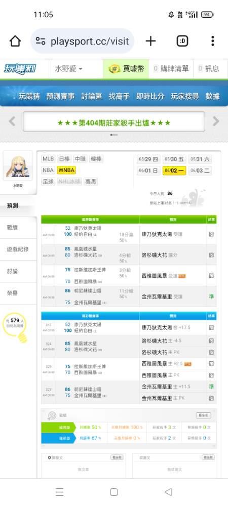This screenshot has width=228, height=506.
Task: Open the 找高手 navigation menu item
Action: [119, 96]
